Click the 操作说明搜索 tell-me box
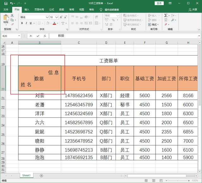This screenshot has width=202, height=183. pyautogui.click(x=112, y=10)
